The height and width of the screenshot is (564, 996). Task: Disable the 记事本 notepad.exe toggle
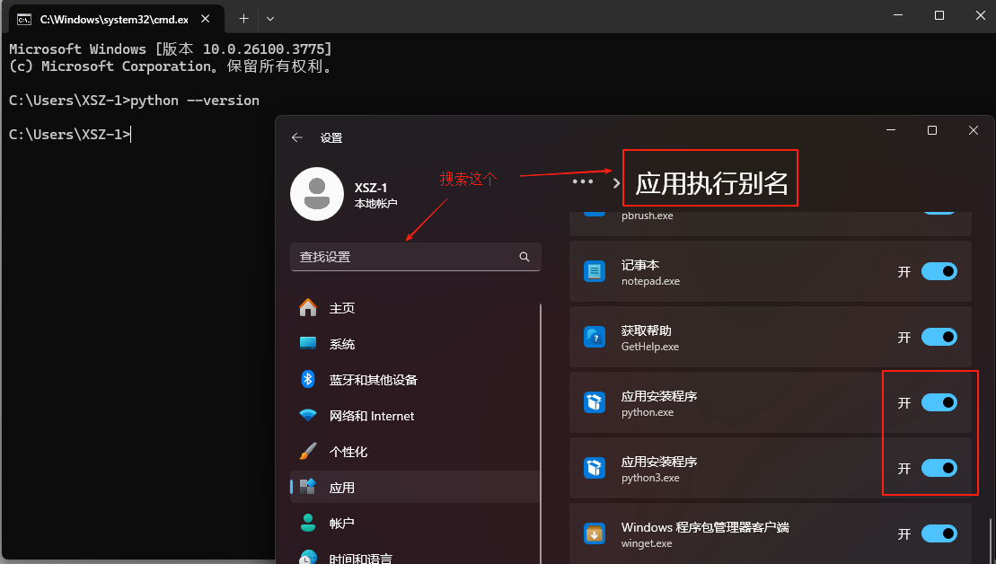click(939, 271)
